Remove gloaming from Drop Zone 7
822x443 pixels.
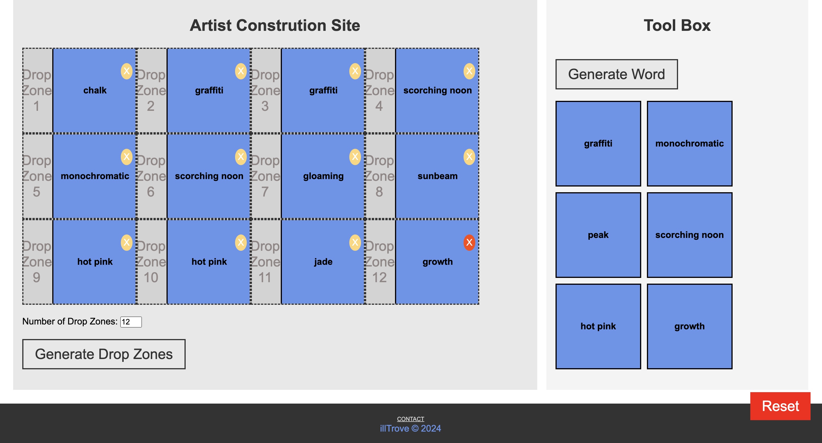(355, 157)
